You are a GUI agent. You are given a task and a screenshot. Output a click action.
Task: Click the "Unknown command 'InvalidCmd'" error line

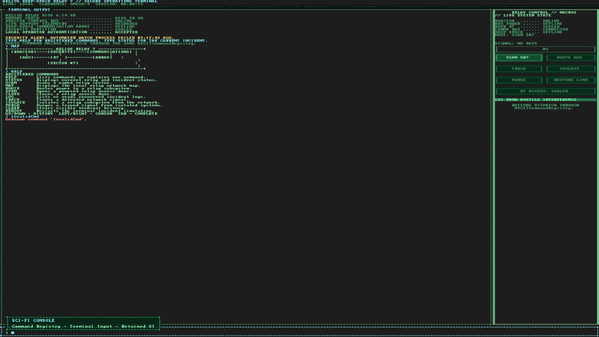(46, 119)
